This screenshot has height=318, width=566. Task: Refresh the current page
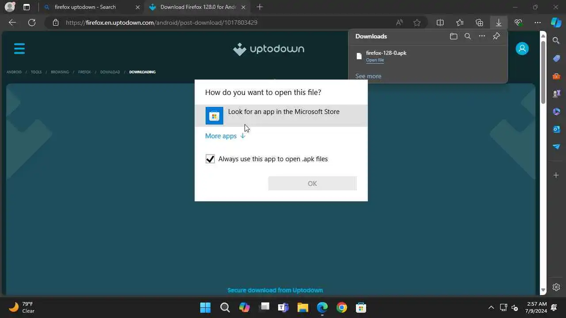(x=32, y=23)
